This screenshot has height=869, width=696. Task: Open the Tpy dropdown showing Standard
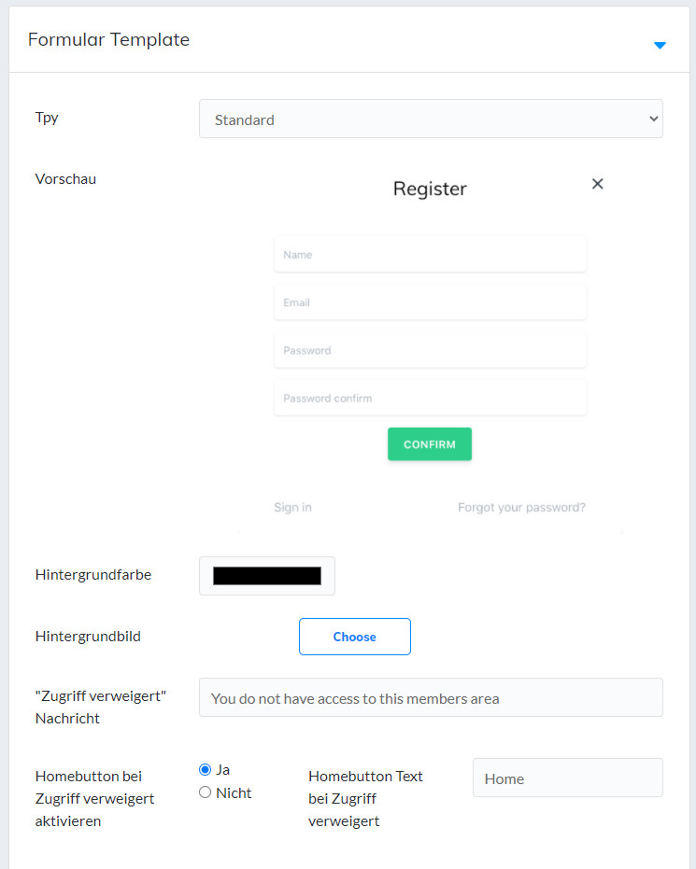pos(431,119)
